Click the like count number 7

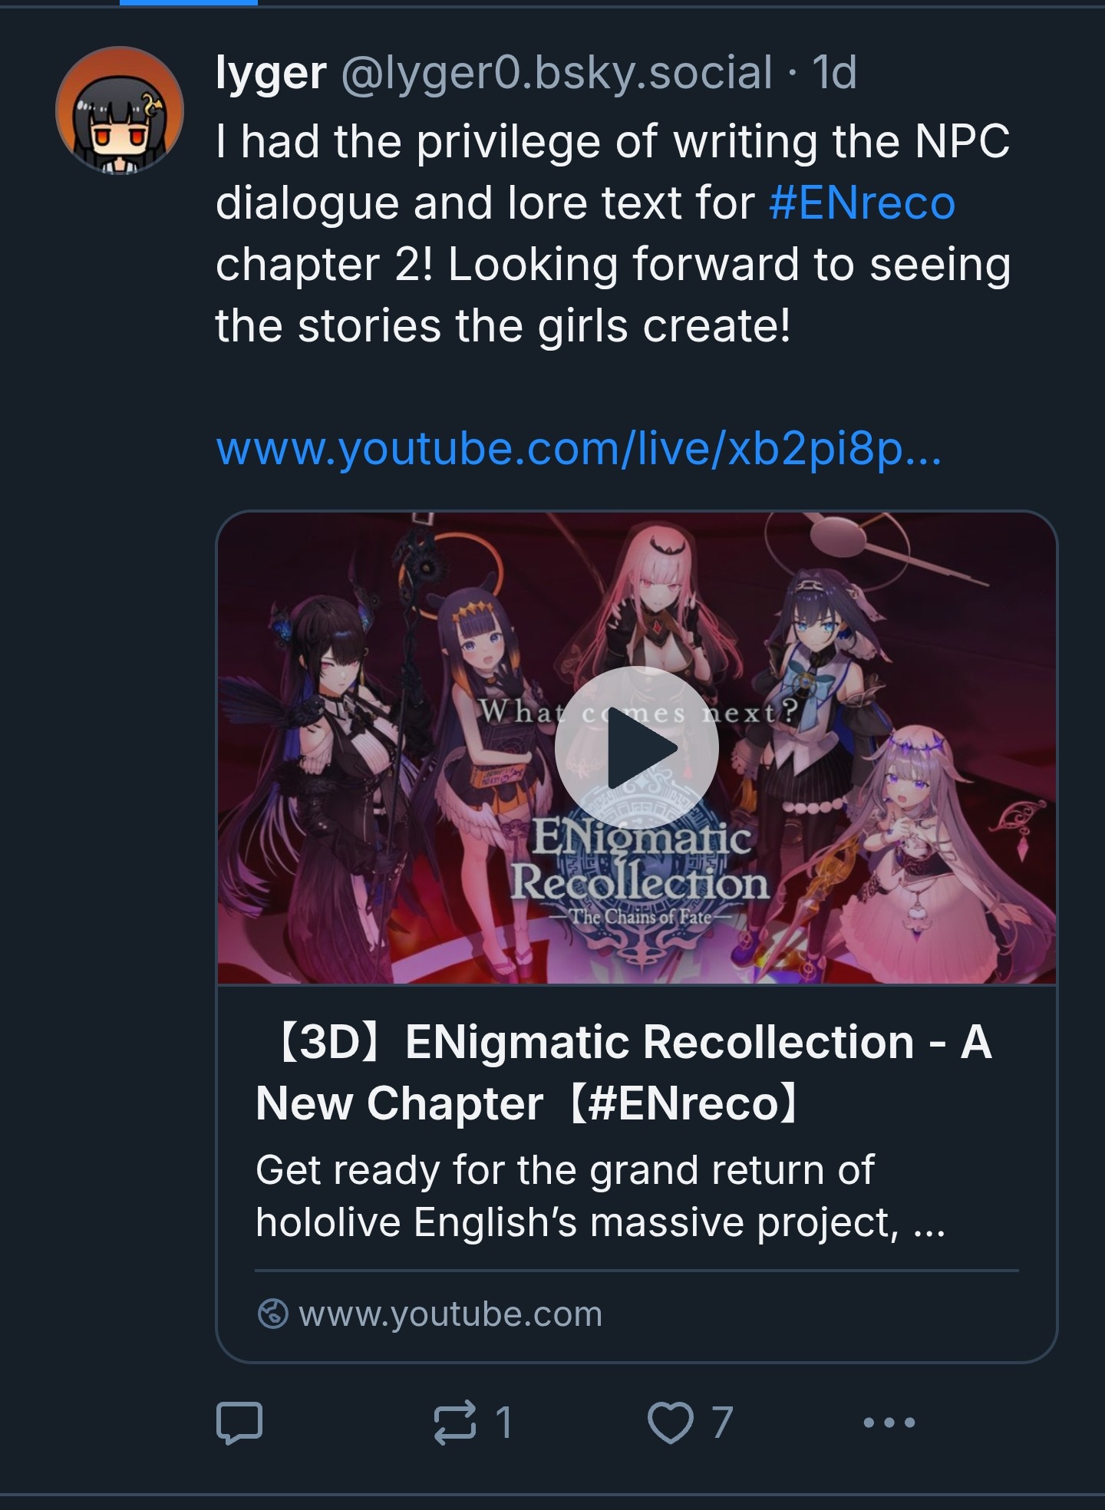[721, 1423]
